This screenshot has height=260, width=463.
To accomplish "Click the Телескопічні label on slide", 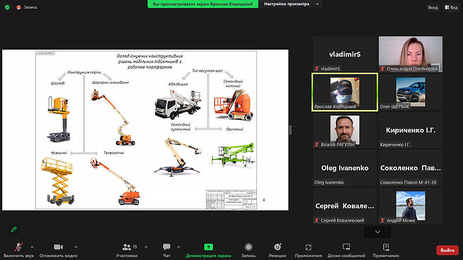I will coord(114,153).
